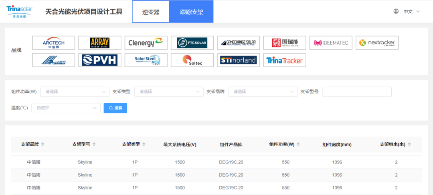Switch to the 逆变器 tab

pyautogui.click(x=151, y=12)
